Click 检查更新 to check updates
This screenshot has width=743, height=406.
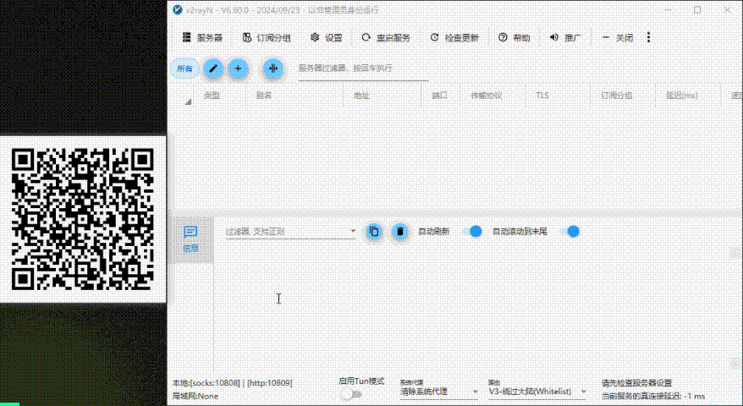pos(454,38)
